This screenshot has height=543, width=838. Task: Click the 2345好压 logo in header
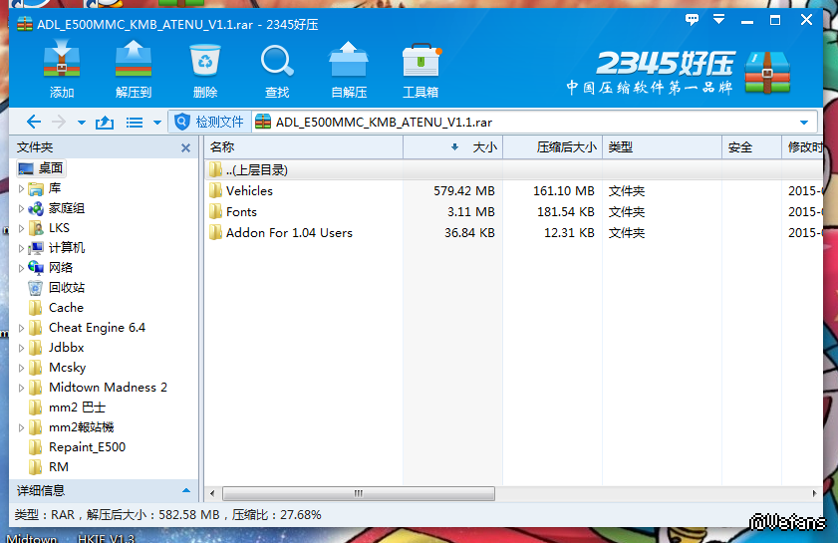point(679,72)
